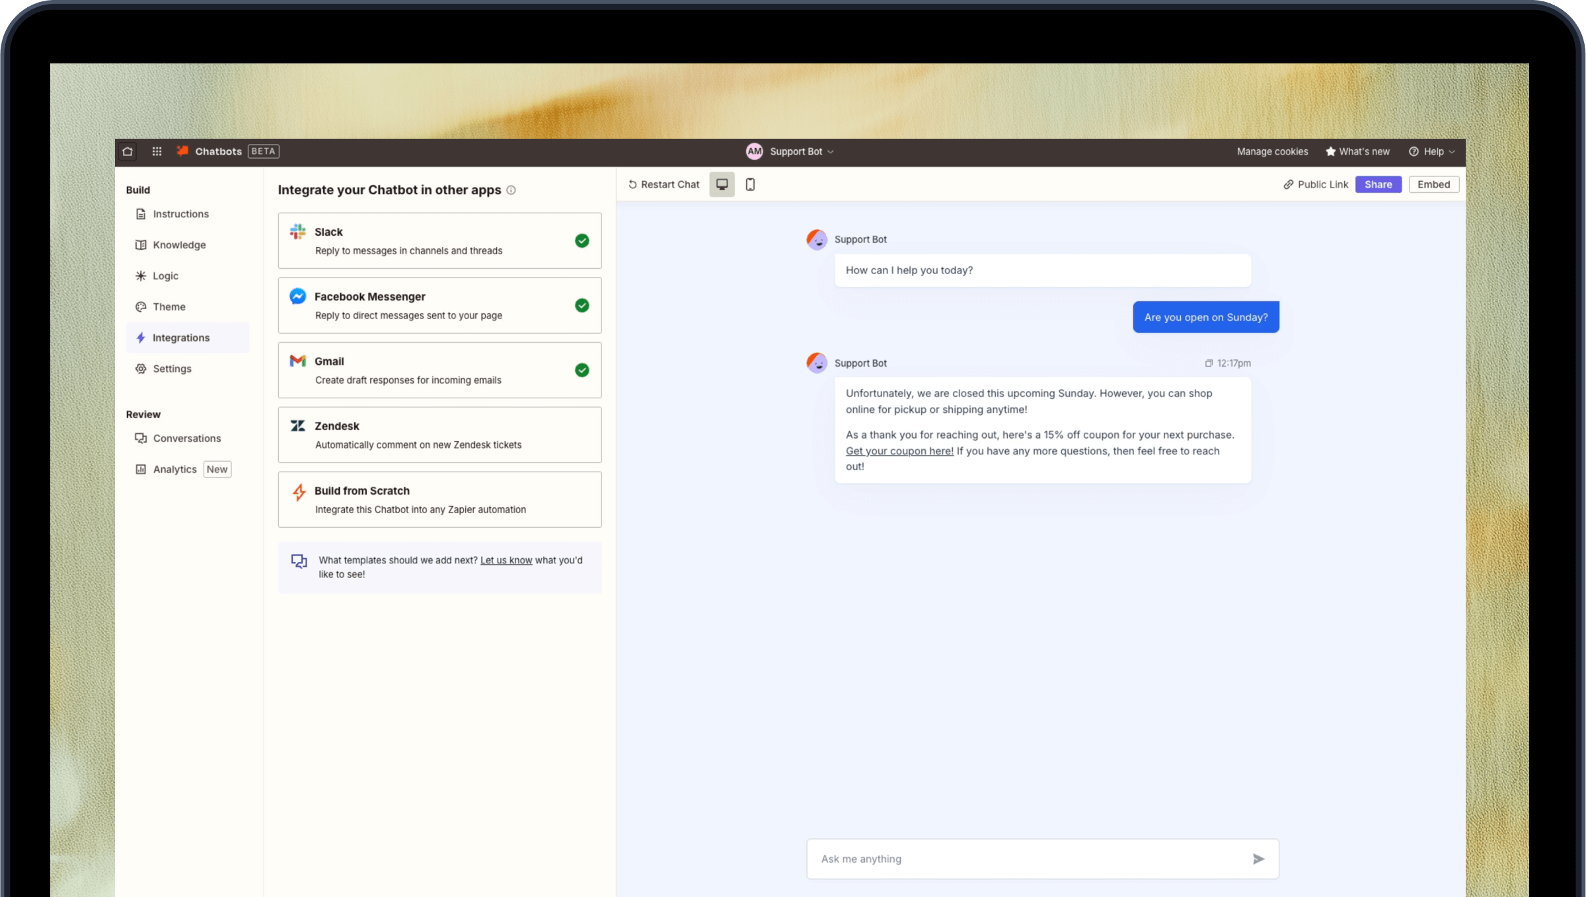Click the Public Link chain icon

coord(1289,184)
